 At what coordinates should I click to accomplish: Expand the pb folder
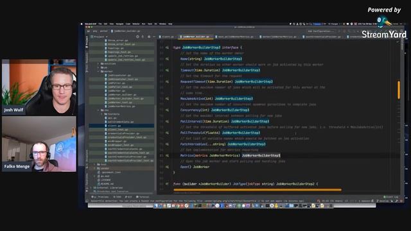[x=98, y=67]
